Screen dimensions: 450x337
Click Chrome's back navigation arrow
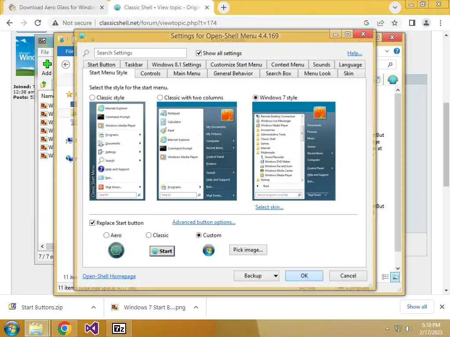click(x=10, y=23)
